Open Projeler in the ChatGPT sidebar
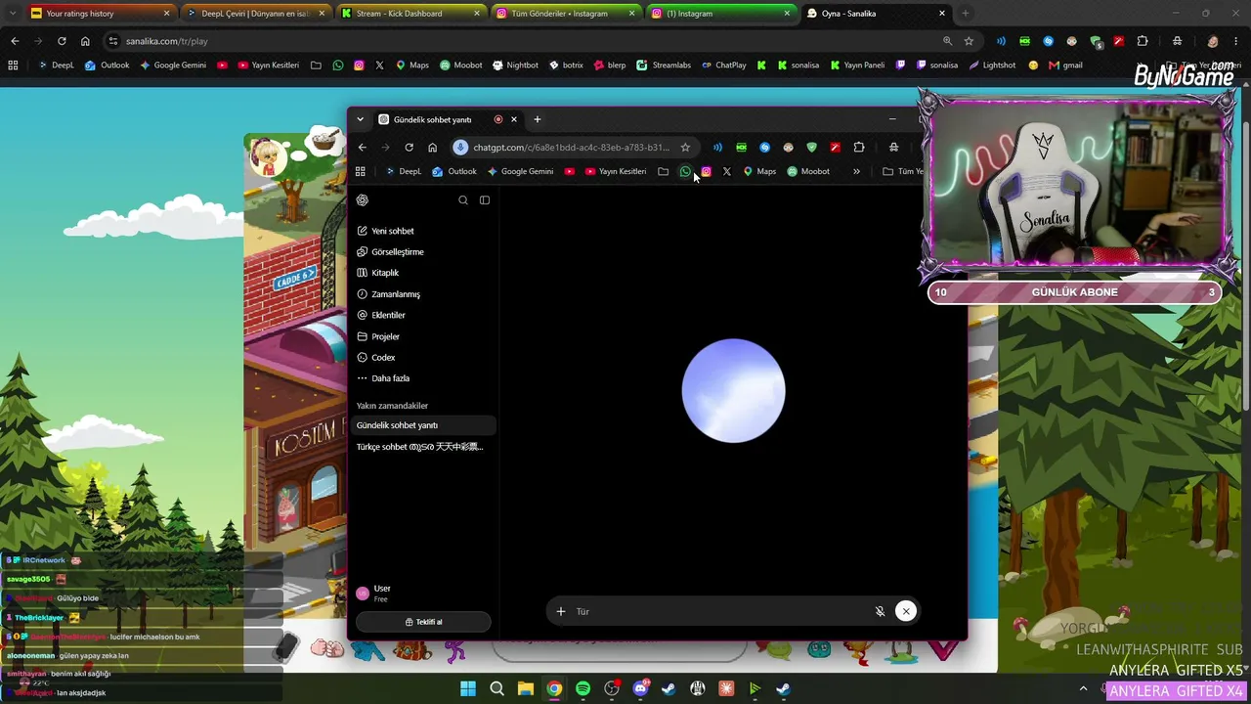Screen dimensions: 1251x704 [x=425, y=336]
